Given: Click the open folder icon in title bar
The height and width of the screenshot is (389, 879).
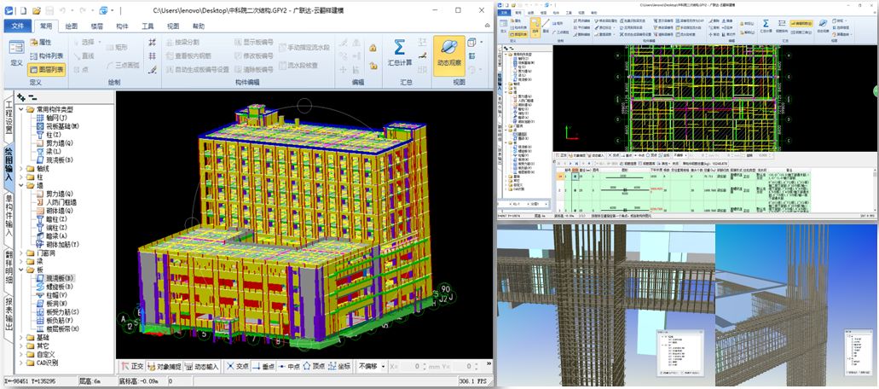Looking at the screenshot, I should [37, 10].
